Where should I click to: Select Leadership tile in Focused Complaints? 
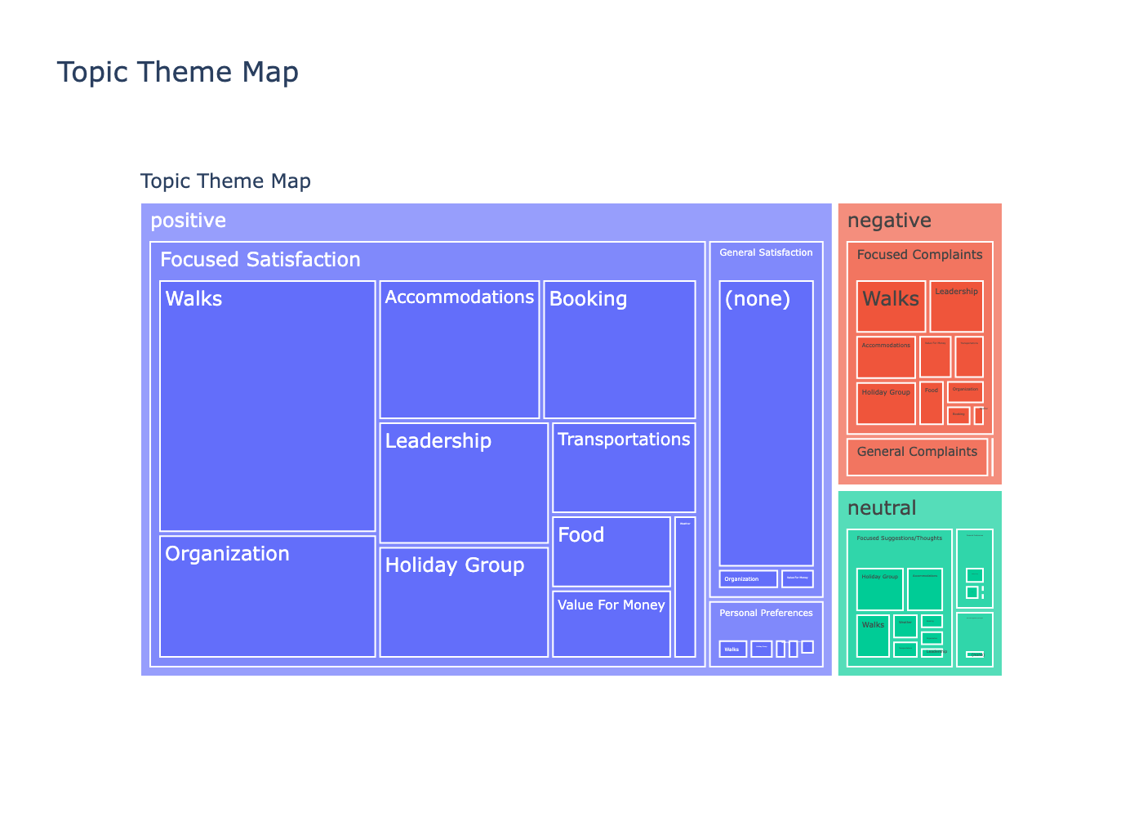pyautogui.click(x=956, y=306)
